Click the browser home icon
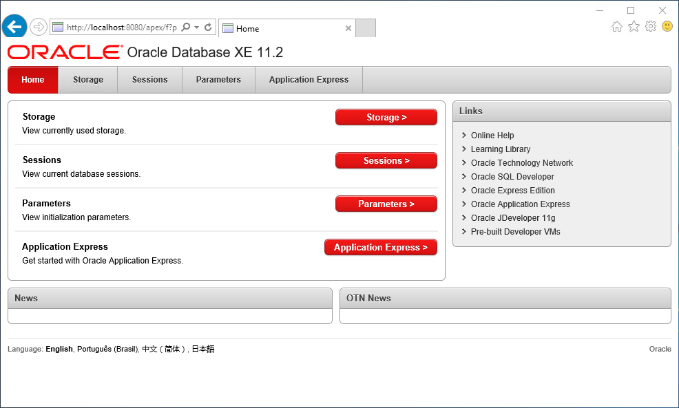The height and width of the screenshot is (408, 679). click(x=616, y=27)
